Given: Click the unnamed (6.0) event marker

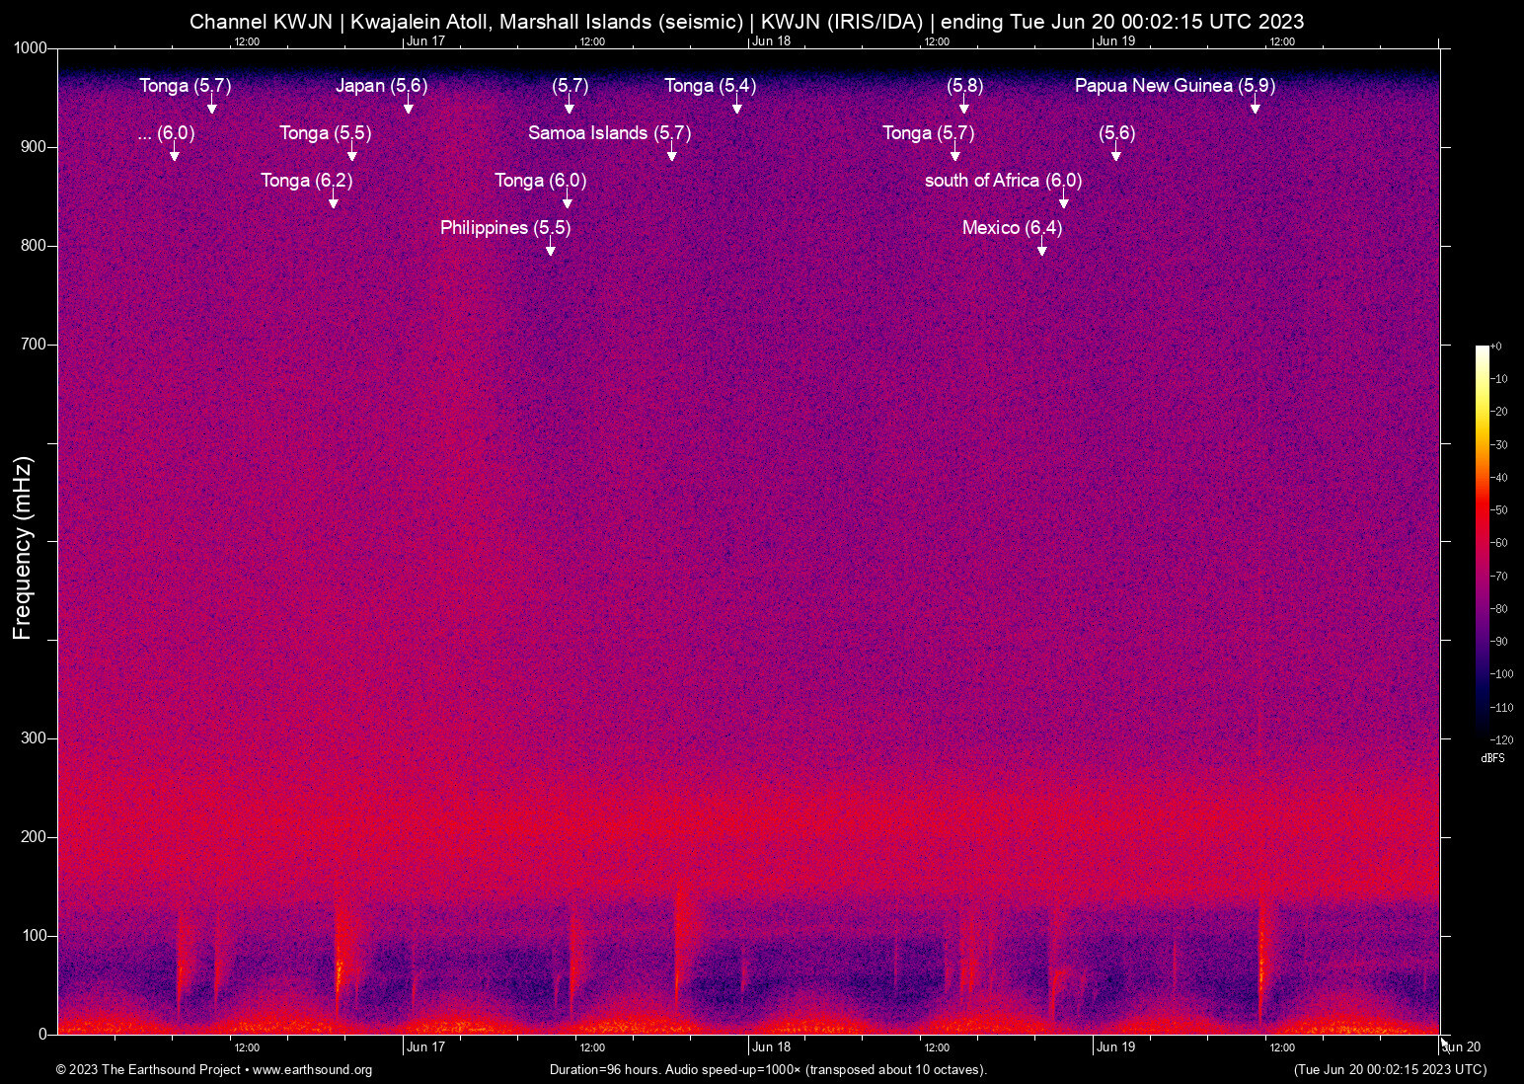Looking at the screenshot, I should [x=175, y=154].
